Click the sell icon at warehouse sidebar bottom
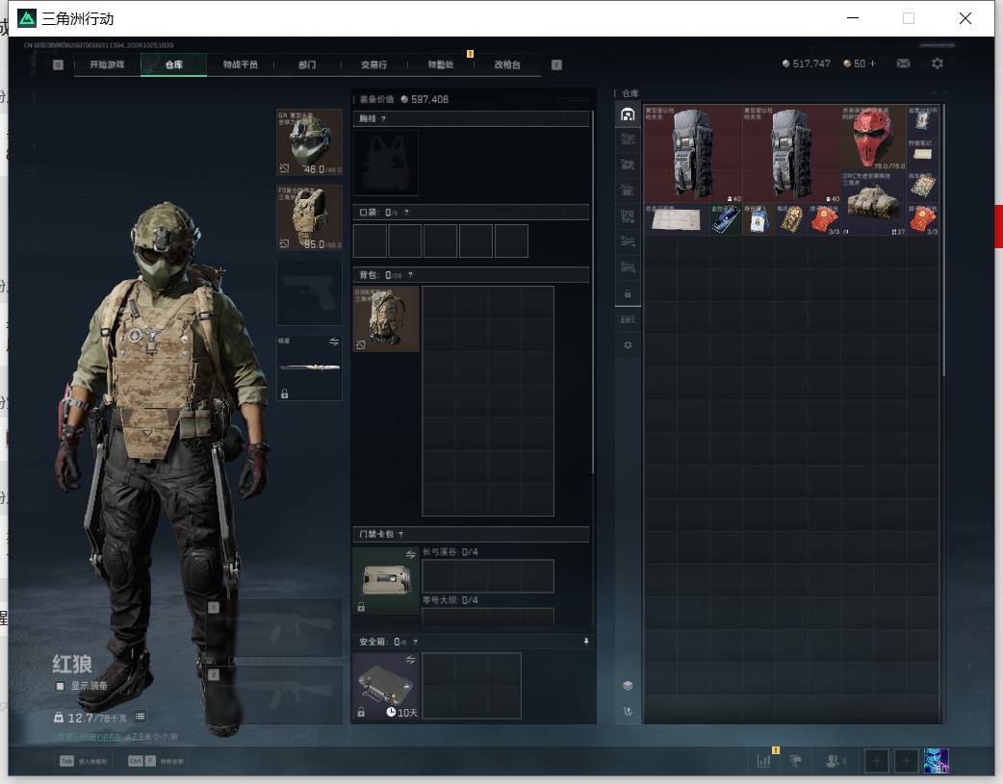Screen dimensions: 1003x784 (x=628, y=711)
